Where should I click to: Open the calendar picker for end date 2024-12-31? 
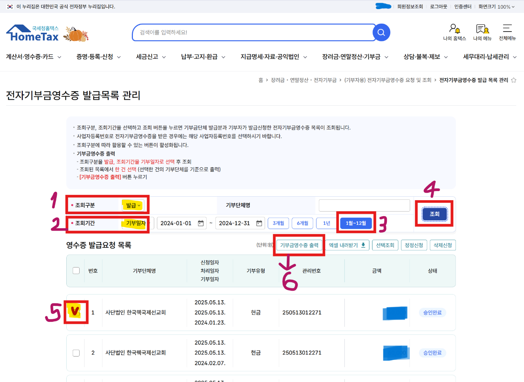tap(260, 223)
